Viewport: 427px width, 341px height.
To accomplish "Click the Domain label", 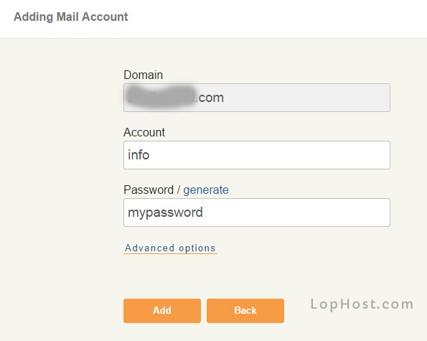I will 144,75.
